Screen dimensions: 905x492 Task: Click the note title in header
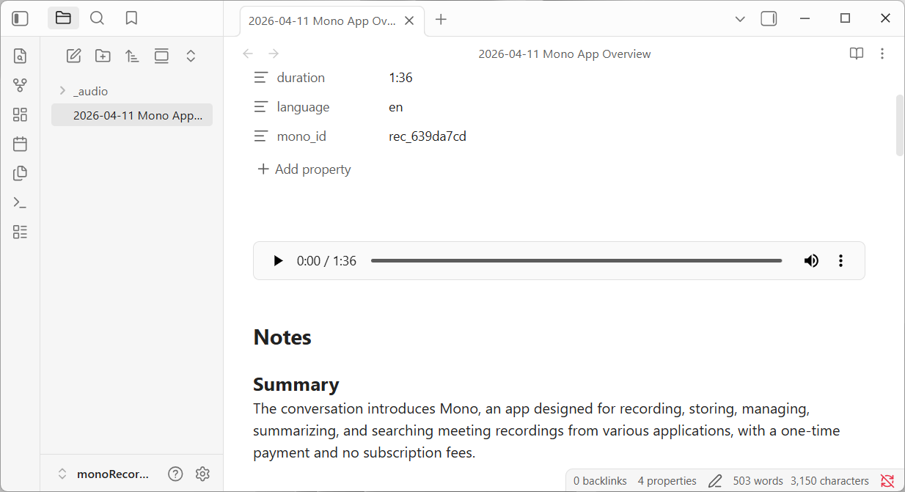click(x=565, y=54)
